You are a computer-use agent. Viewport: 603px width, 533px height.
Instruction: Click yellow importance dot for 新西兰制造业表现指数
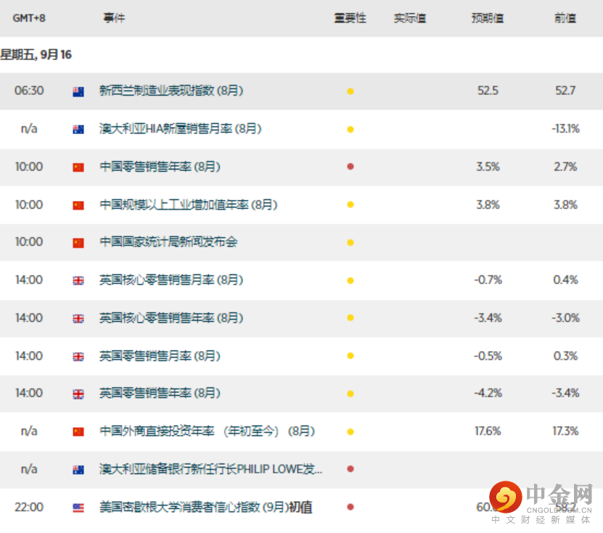click(350, 91)
